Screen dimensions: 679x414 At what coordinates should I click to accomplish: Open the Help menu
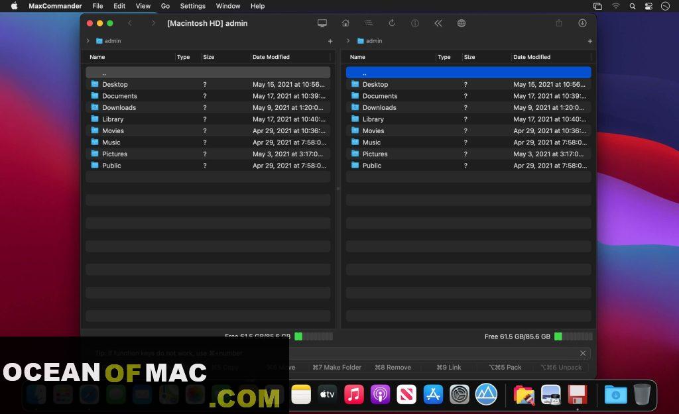pyautogui.click(x=258, y=6)
